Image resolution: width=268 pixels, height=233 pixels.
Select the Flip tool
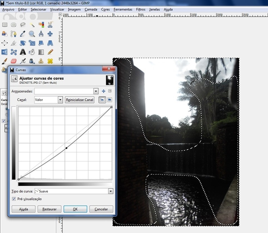(5, 52)
